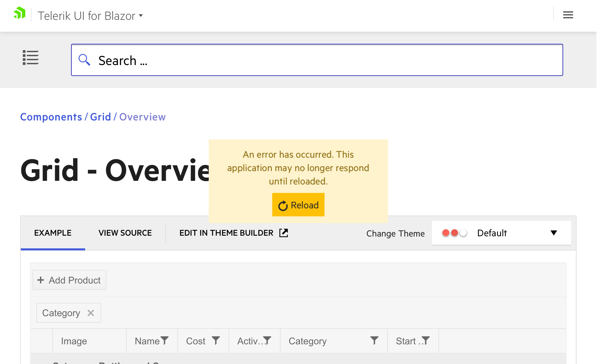
Task: Click the Add Product button
Action: (69, 280)
